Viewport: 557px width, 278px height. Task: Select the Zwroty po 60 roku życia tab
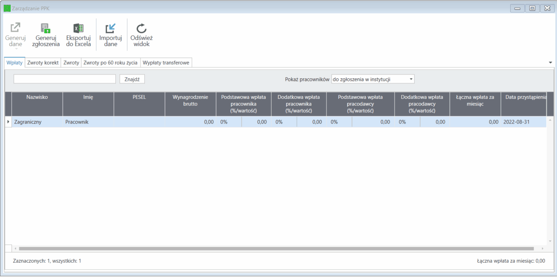(110, 63)
